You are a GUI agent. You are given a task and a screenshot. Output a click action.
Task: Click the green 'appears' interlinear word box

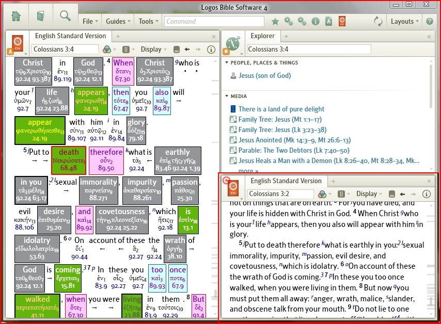pyautogui.click(x=91, y=101)
